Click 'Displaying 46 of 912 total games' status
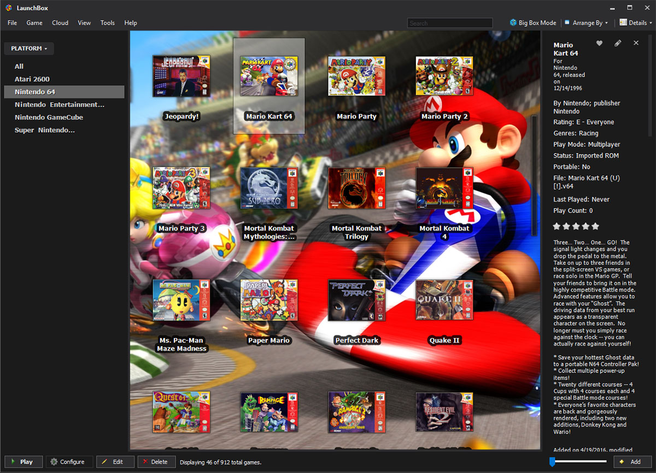The width and height of the screenshot is (656, 473). point(220,462)
